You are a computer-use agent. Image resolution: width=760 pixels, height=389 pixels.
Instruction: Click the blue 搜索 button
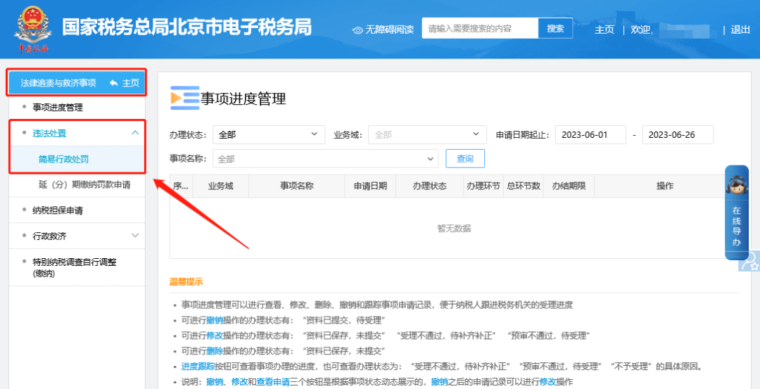pyautogui.click(x=555, y=29)
